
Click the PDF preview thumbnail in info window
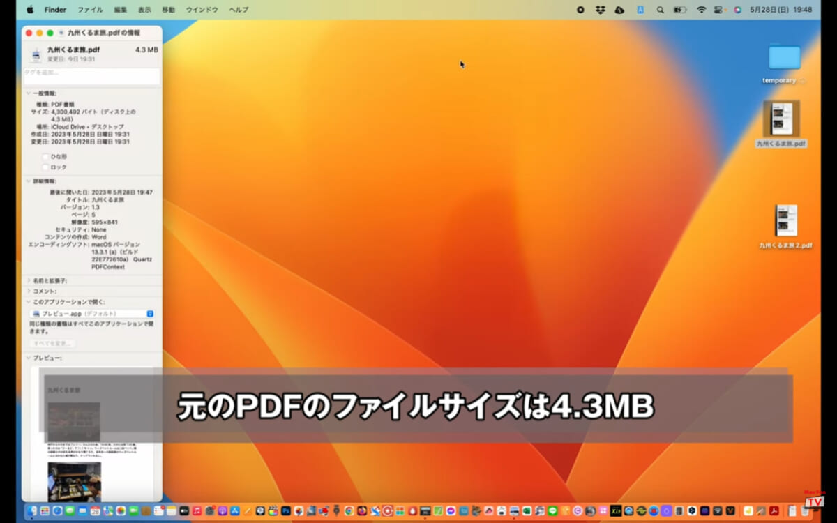point(92,432)
